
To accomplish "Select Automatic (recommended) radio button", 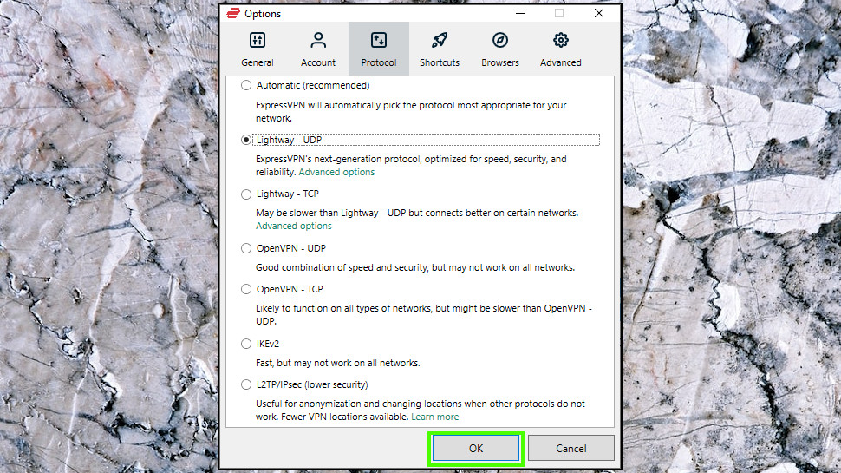I will click(x=246, y=85).
